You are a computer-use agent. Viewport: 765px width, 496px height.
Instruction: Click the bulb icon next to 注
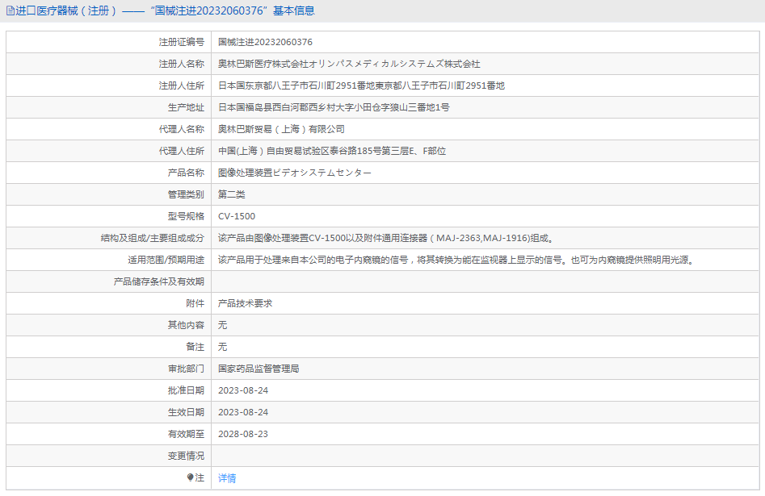click(x=191, y=477)
